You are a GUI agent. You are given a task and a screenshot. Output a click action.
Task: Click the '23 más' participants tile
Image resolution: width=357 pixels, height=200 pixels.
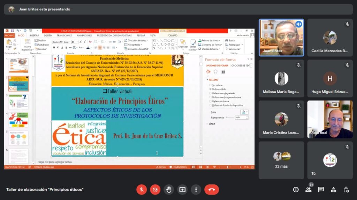[x=281, y=160]
